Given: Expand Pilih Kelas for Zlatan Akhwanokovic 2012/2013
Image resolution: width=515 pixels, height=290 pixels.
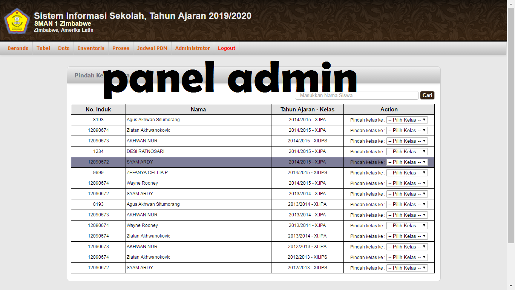Looking at the screenshot, I should [x=407, y=258].
